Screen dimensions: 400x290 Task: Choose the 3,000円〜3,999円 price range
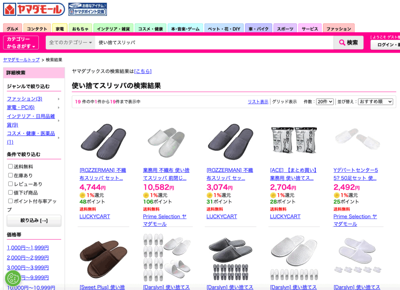point(28,268)
